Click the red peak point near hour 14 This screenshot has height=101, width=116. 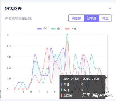point(67,41)
